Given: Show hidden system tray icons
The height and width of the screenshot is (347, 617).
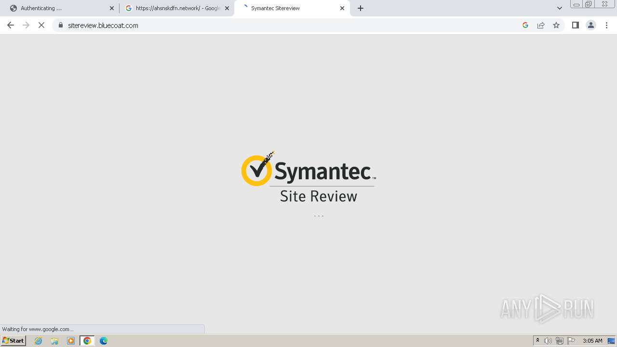Looking at the screenshot, I should [x=537, y=341].
